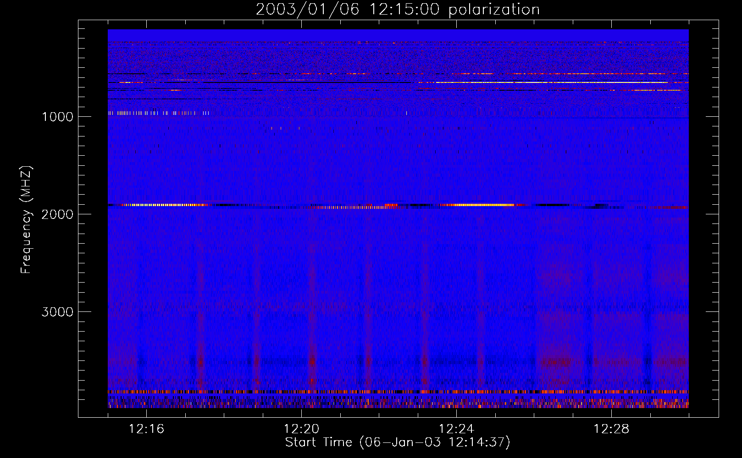Click the 'Frequency (MHZ)' axis label
The width and height of the screenshot is (742, 458).
pos(27,220)
